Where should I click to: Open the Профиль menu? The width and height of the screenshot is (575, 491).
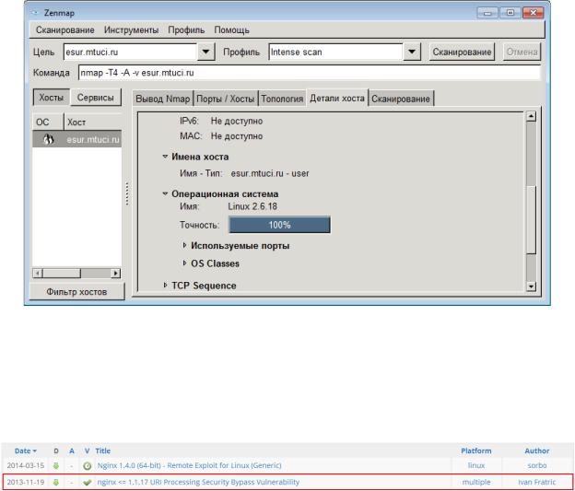tap(186, 29)
